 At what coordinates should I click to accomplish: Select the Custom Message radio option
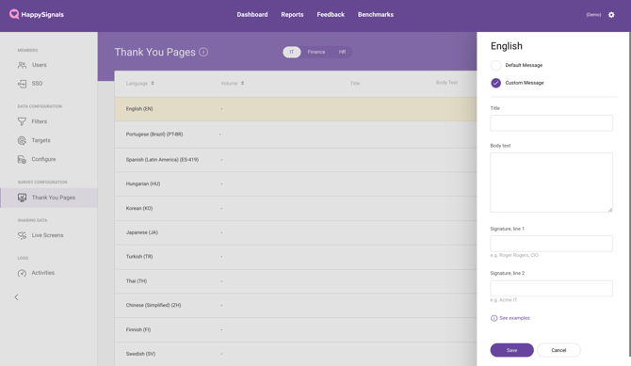click(x=495, y=83)
